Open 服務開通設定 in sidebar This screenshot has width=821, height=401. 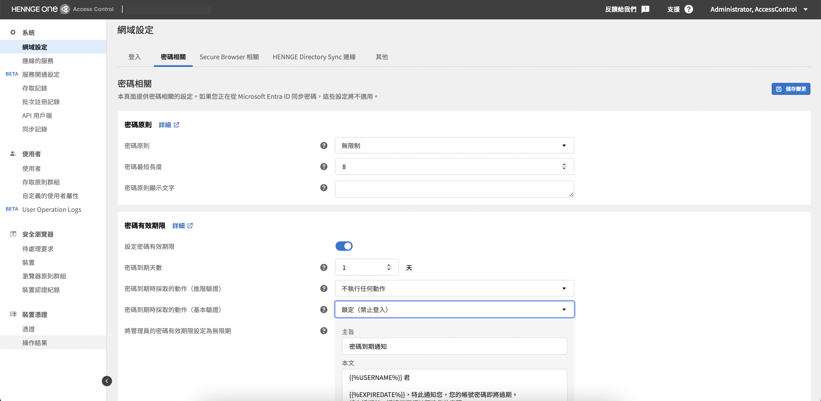coord(41,74)
